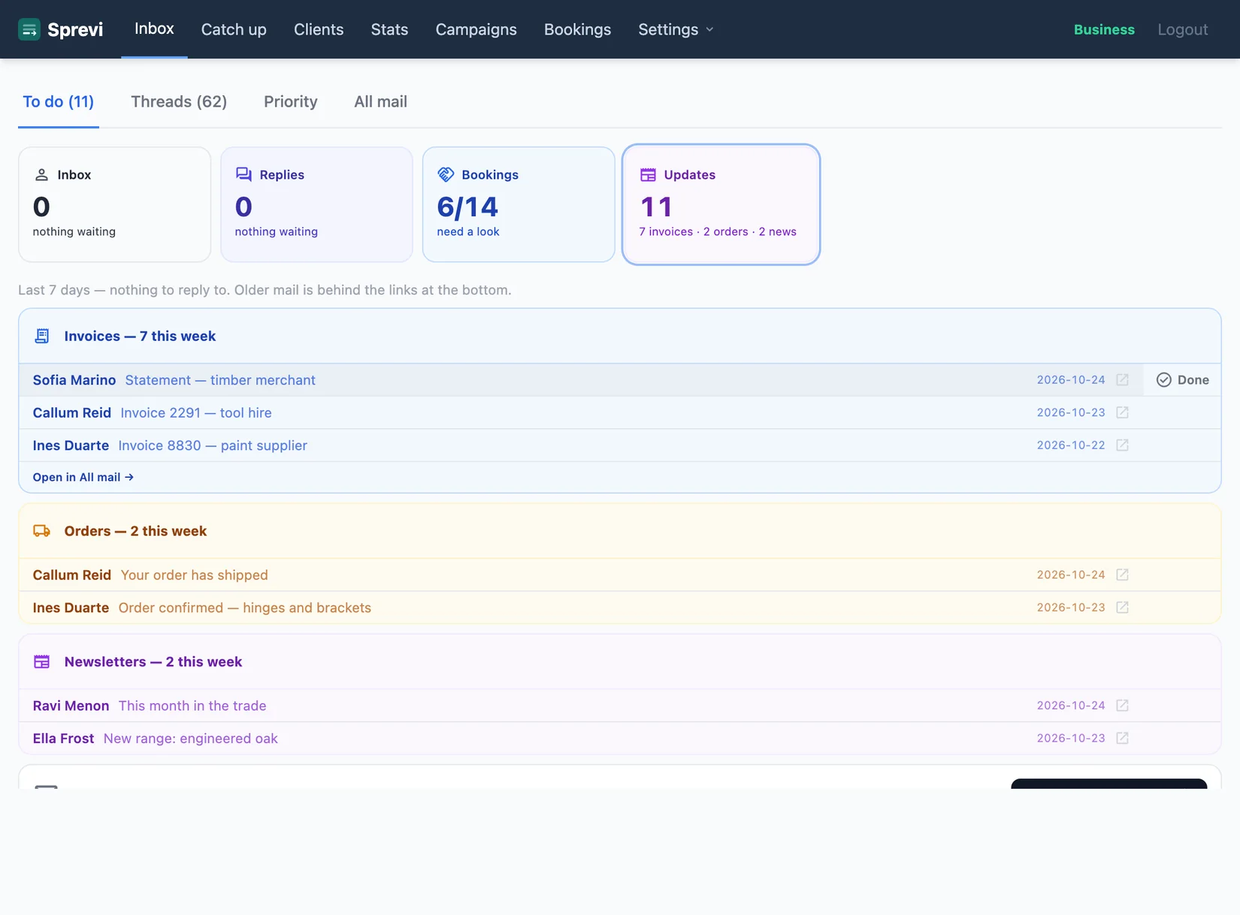Switch to Priority tab
This screenshot has width=1240, height=915.
tap(291, 101)
